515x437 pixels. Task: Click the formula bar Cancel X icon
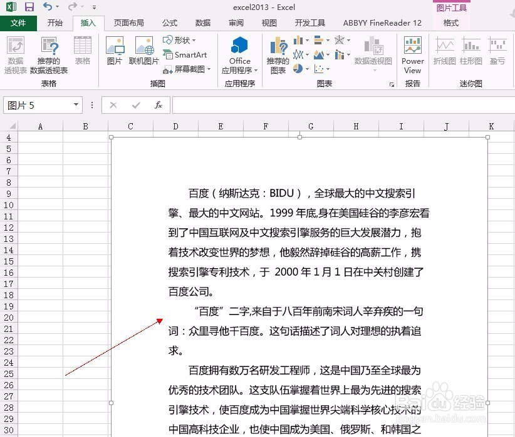(113, 105)
